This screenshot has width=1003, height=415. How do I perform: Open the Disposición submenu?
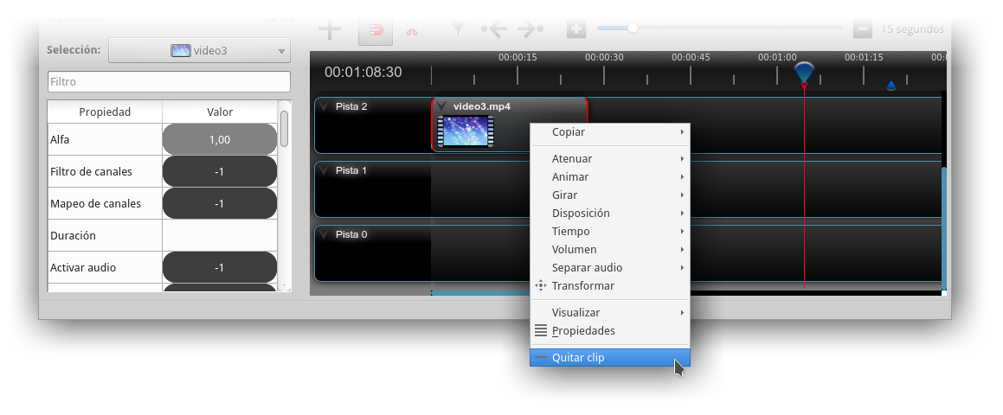(609, 213)
